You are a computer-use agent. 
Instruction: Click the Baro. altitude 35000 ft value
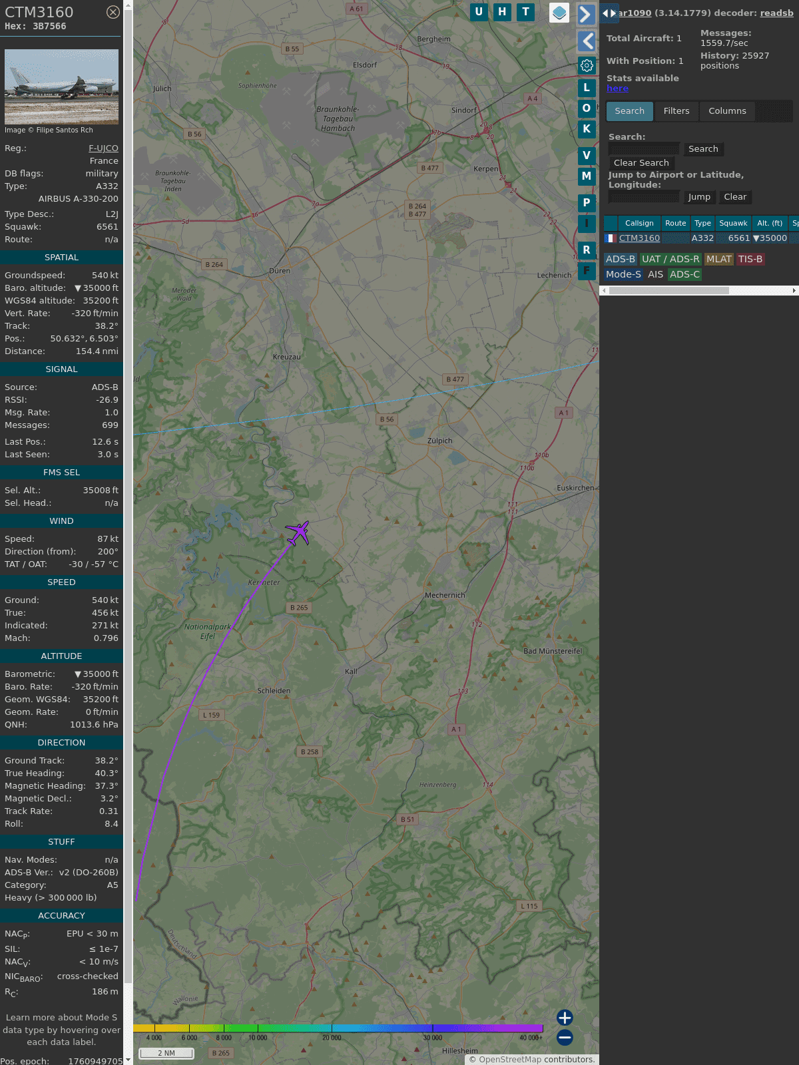click(97, 288)
